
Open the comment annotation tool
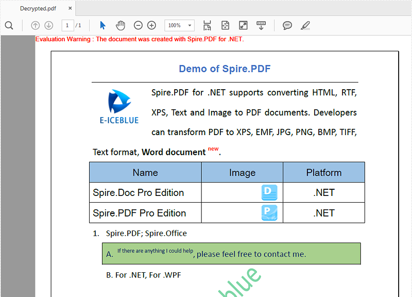click(287, 25)
